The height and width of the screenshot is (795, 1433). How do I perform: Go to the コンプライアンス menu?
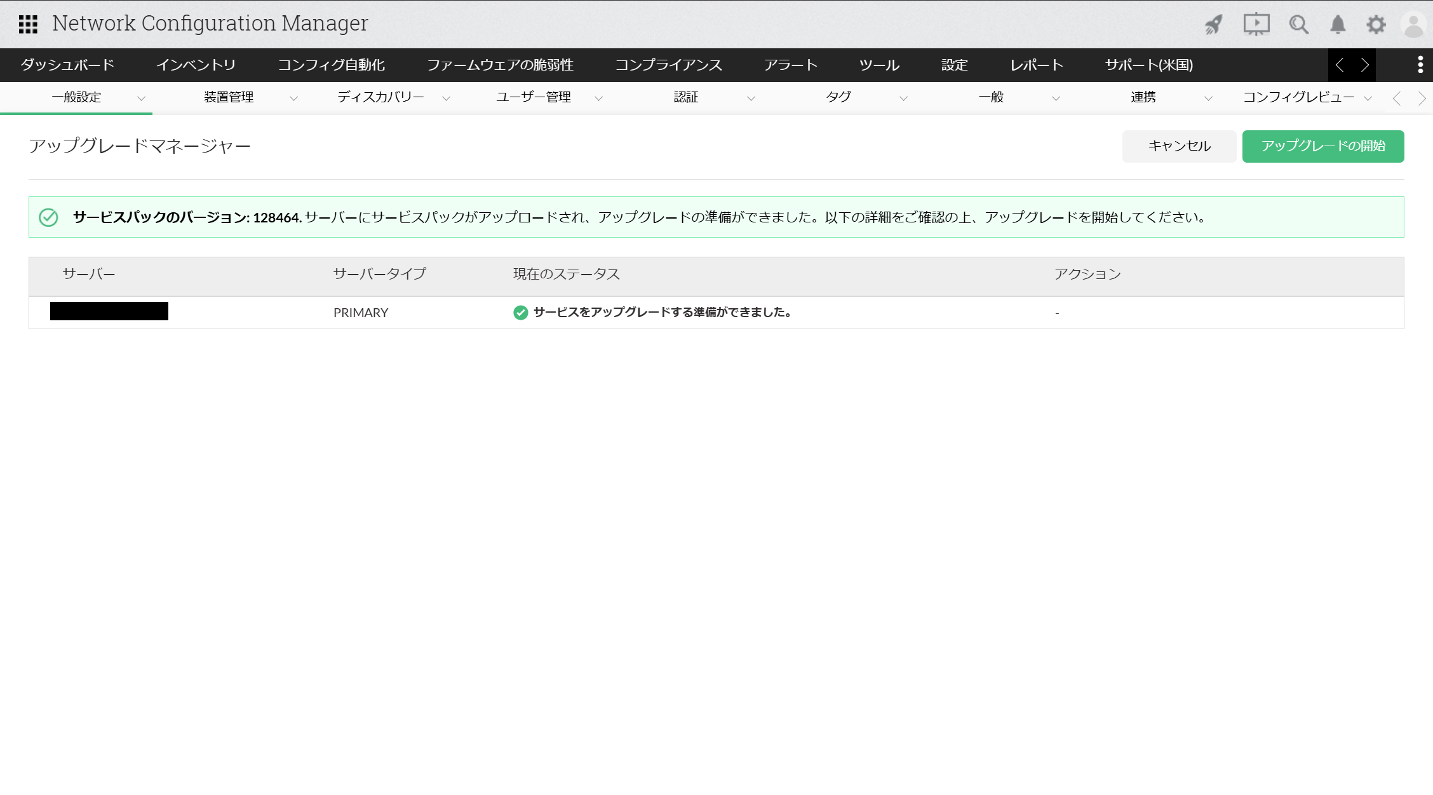click(x=668, y=65)
